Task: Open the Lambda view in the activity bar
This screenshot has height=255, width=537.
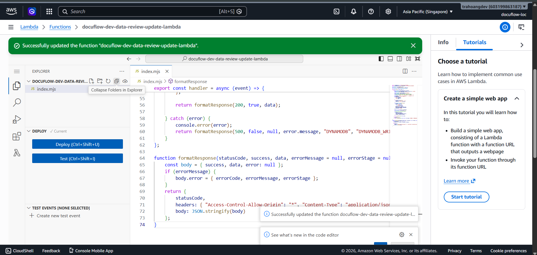Action: (17, 153)
